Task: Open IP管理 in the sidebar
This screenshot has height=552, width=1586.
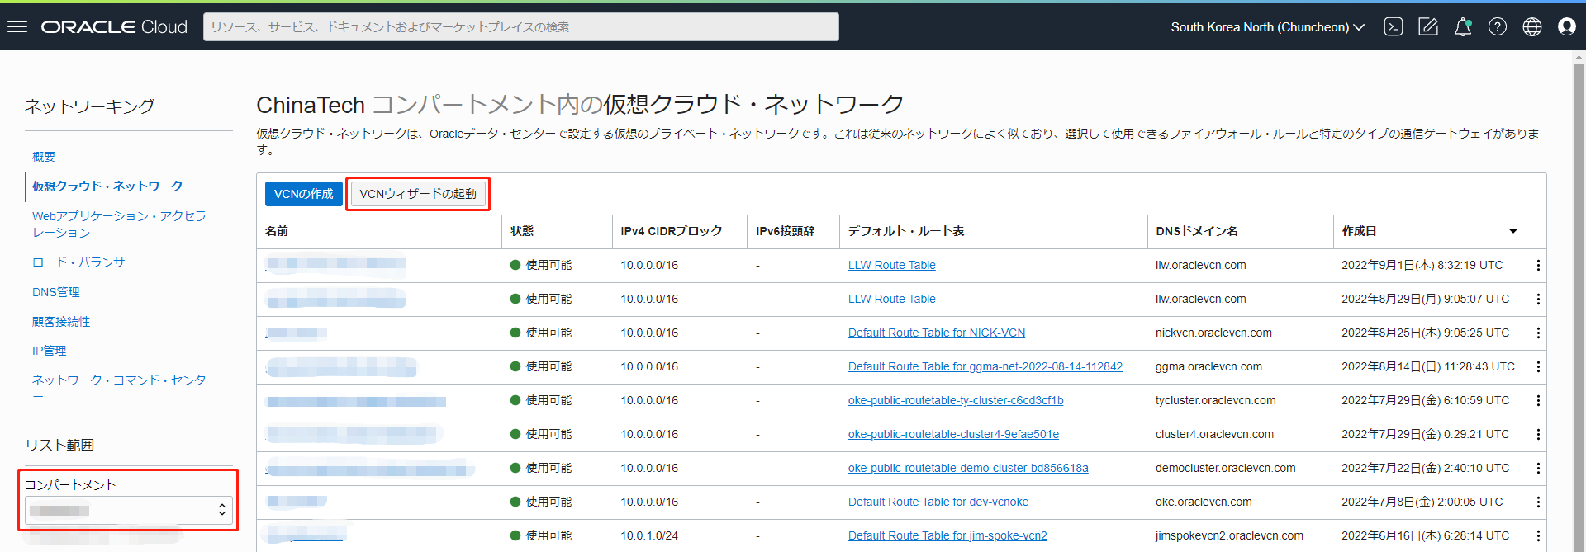Action: coord(50,351)
